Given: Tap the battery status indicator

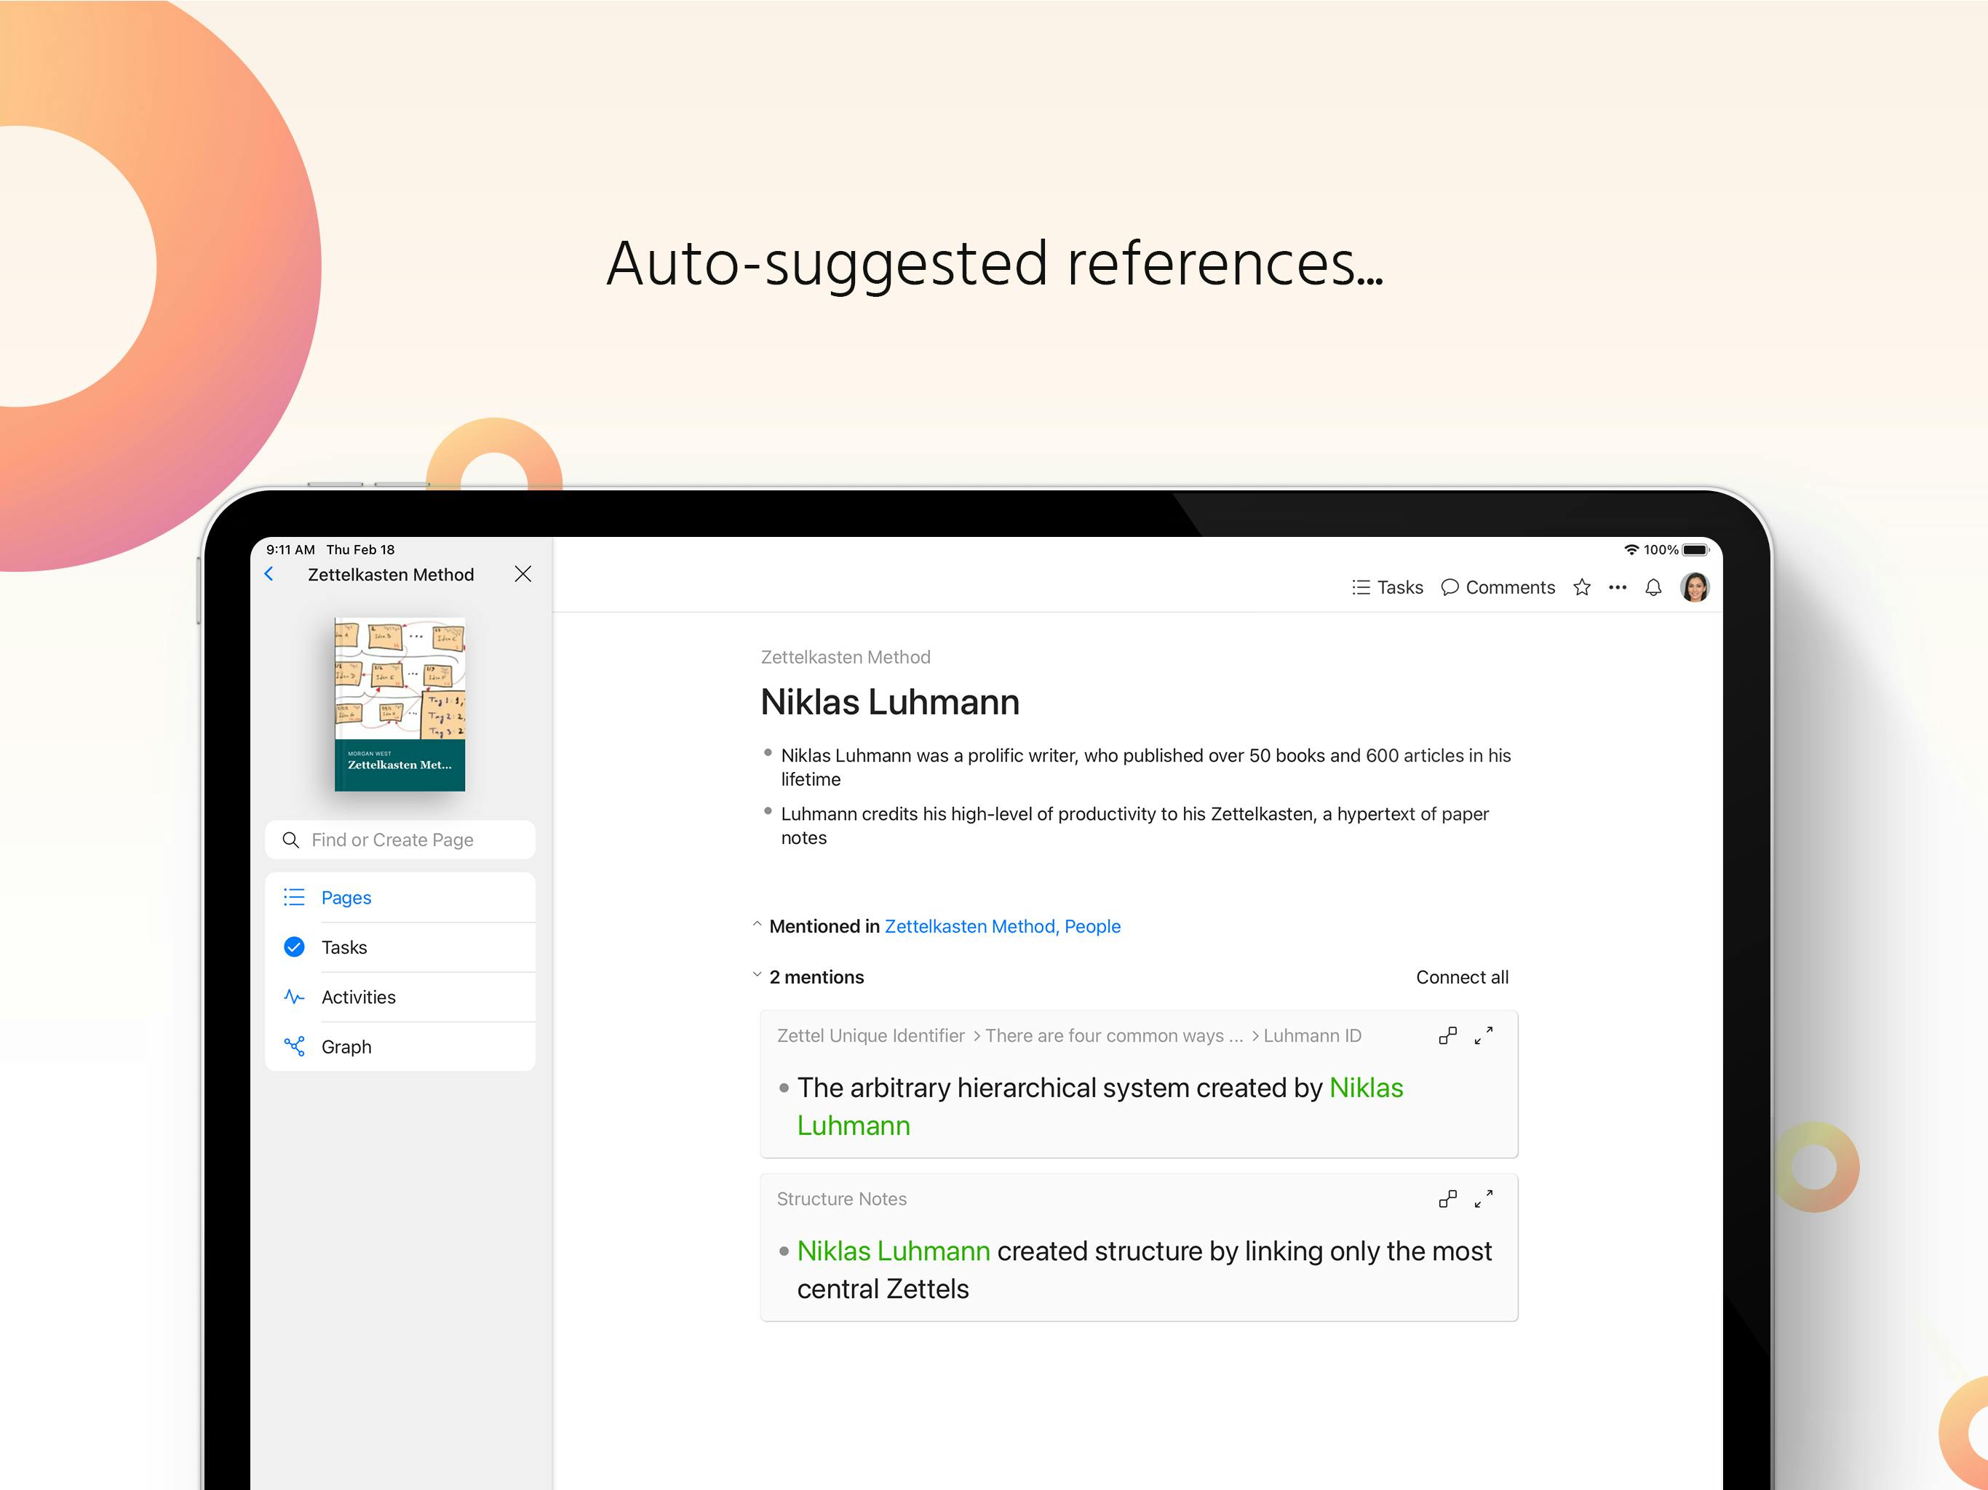Looking at the screenshot, I should click(1695, 550).
